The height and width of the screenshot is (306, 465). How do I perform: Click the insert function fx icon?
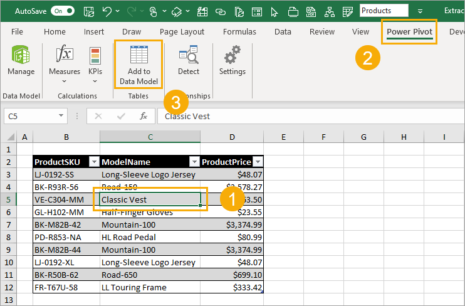pos(144,116)
